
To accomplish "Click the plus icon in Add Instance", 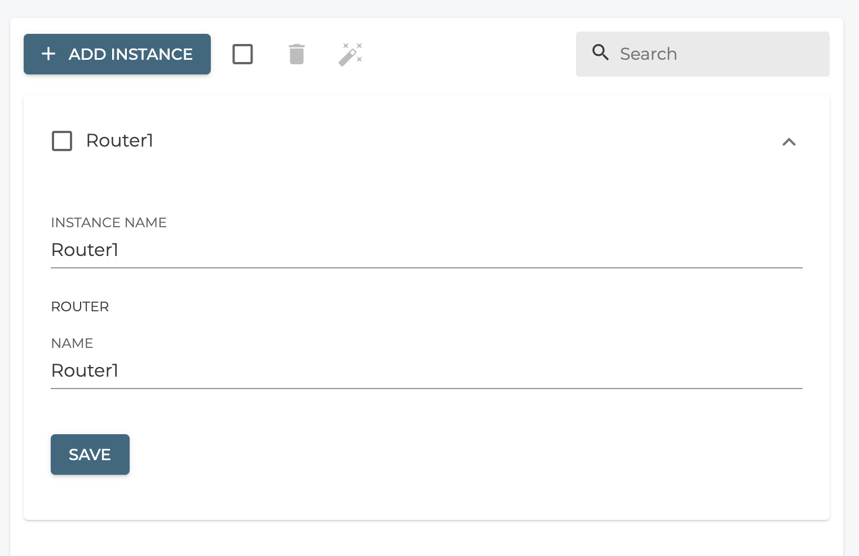I will click(49, 54).
